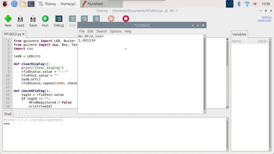Click the Save button in Thonny
274x154 pixels.
tap(33, 21)
